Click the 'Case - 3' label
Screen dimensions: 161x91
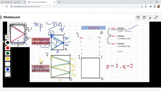point(114,44)
